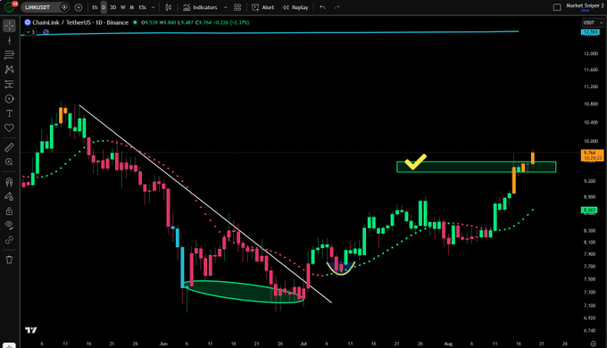Select the white descending trend line drawing
The width and height of the screenshot is (607, 348).
(x=205, y=203)
